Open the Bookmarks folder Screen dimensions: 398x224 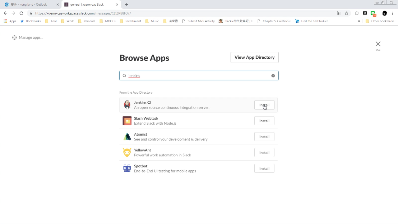(30, 21)
